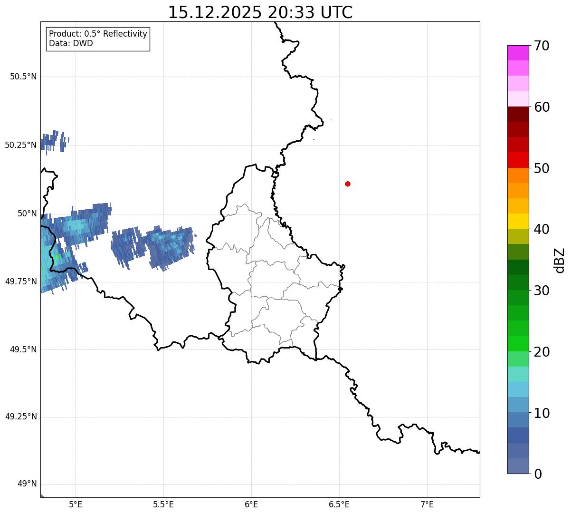Click the 6.5°E longitude label
This screenshot has width=571, height=514.
point(339,504)
